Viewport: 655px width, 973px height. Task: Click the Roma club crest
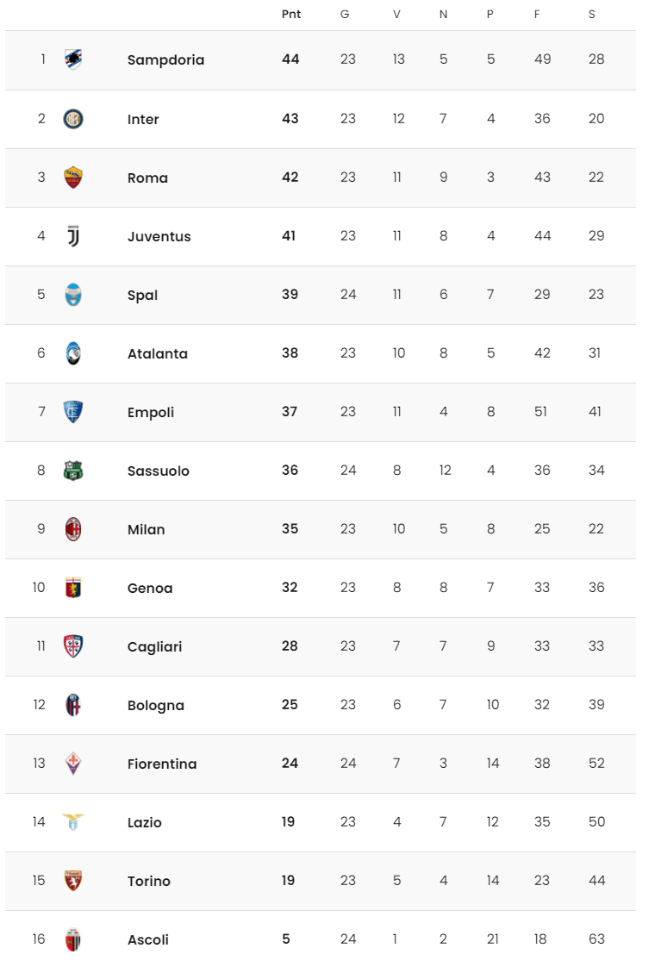[x=73, y=178]
